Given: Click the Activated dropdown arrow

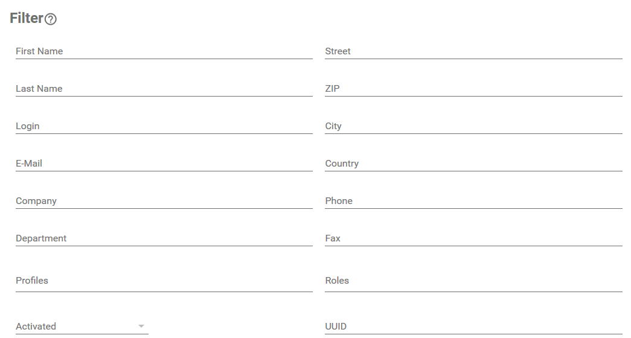Looking at the screenshot, I should [x=141, y=327].
